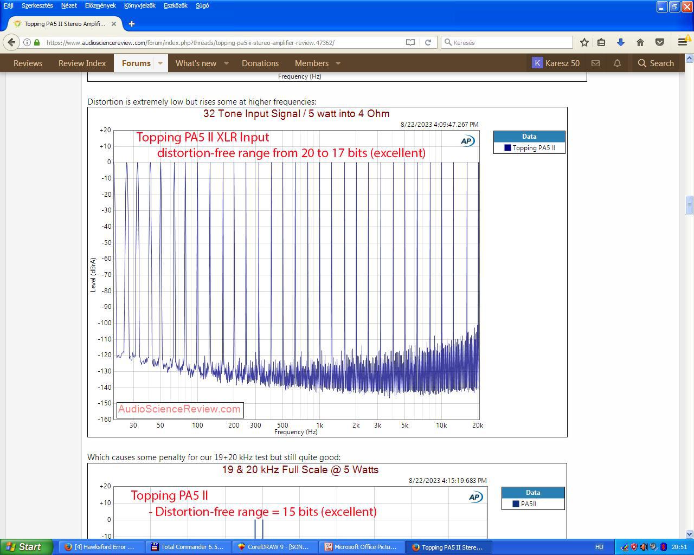This screenshot has width=694, height=555.
Task: Click the HU language indicator
Action: [599, 547]
